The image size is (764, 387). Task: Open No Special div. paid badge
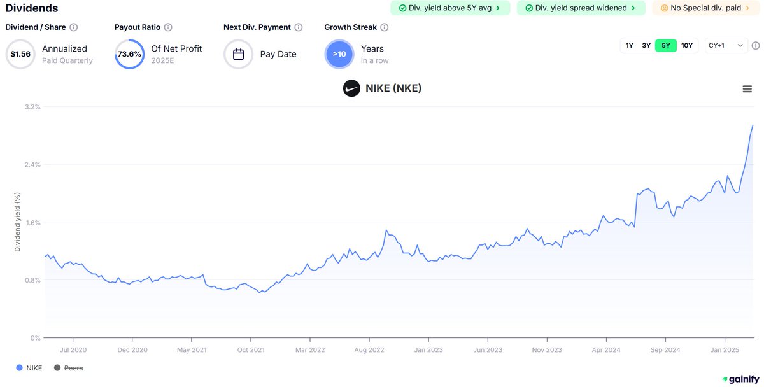click(x=706, y=8)
